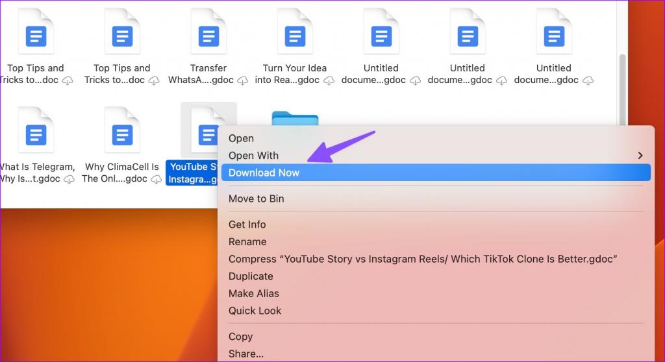
Task: Click the highlighted YouTube S Instagra file name
Action: pos(192,173)
